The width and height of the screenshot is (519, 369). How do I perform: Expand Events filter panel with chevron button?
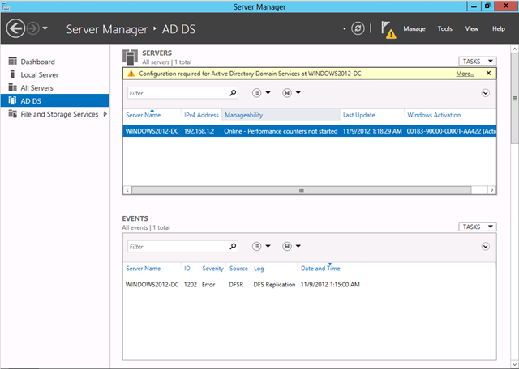tap(485, 247)
